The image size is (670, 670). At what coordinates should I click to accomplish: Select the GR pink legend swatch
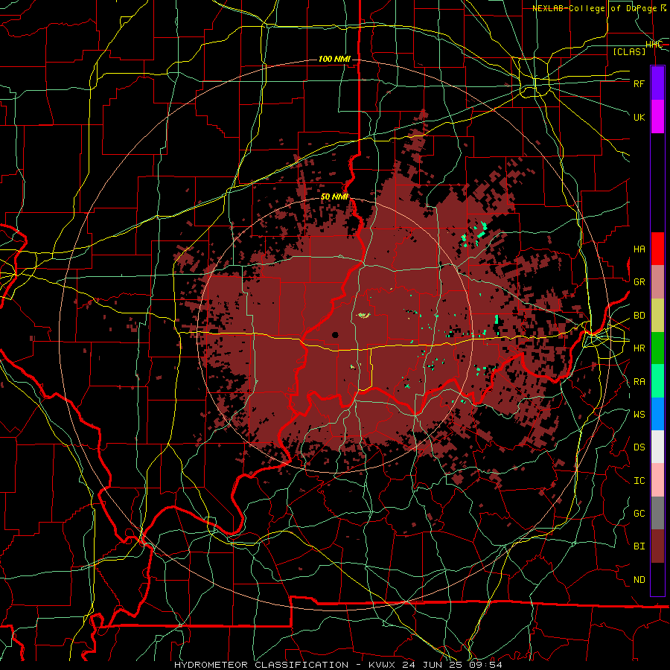point(657,282)
